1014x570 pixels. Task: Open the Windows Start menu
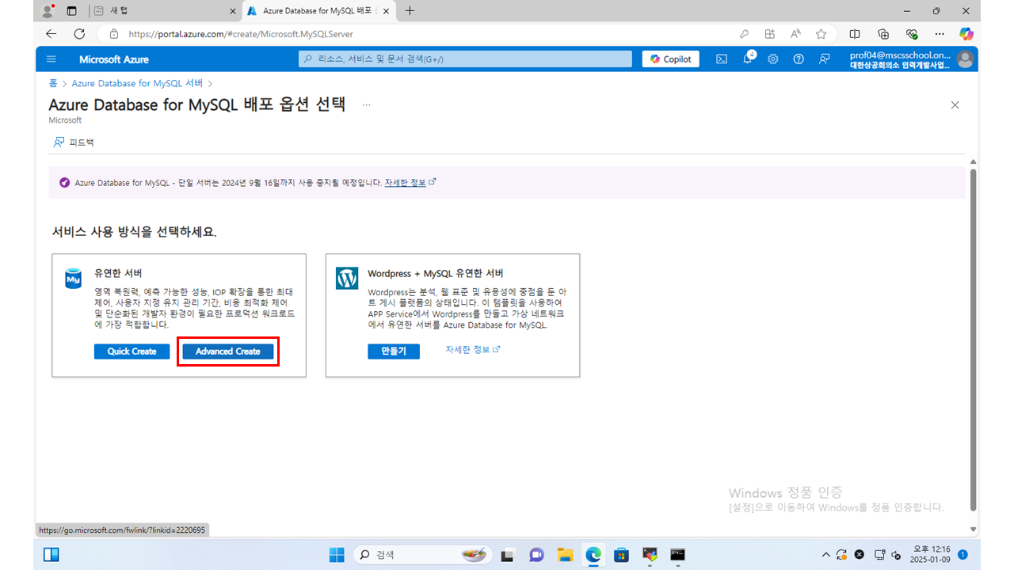point(337,554)
